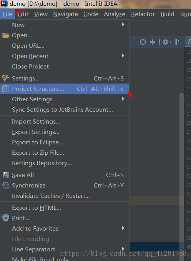Choose Sync Settings to JetBrains Account...
The width and height of the screenshot is (191, 261).
click(65, 110)
